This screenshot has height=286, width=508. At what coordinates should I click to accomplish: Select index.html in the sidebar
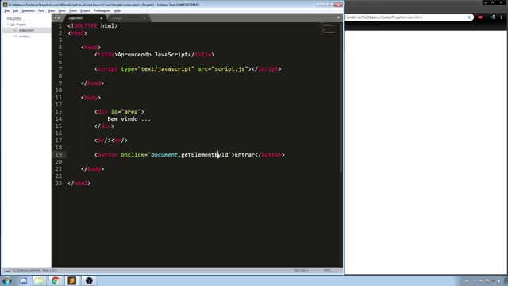tap(26, 30)
